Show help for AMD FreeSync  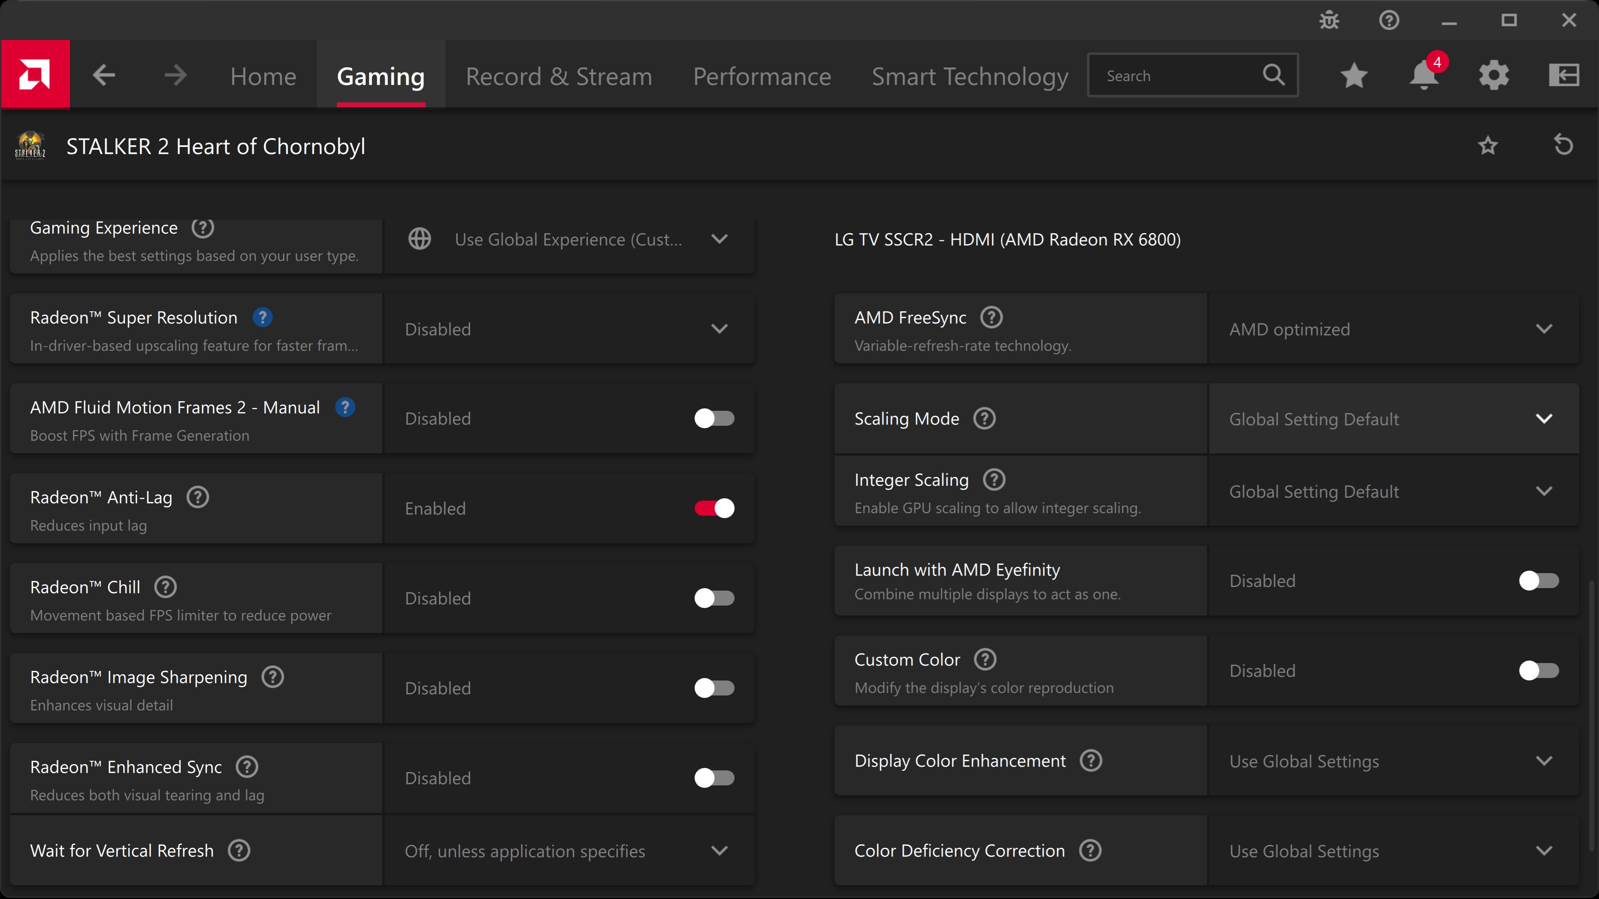point(992,318)
